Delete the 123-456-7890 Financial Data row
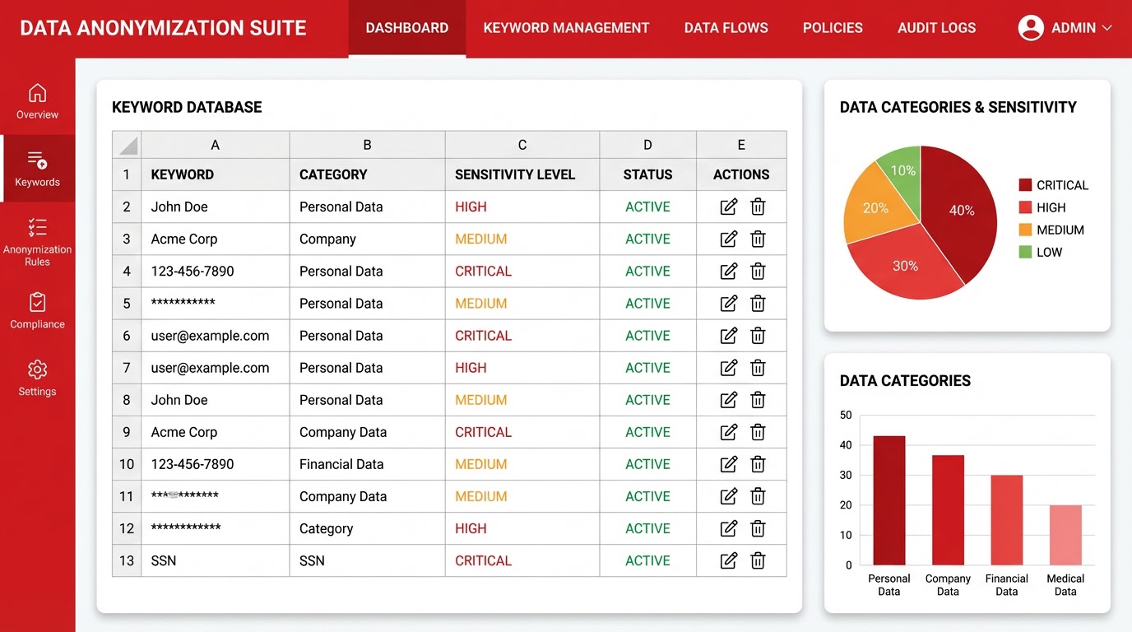 758,464
